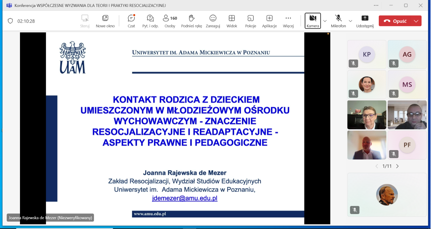The width and height of the screenshot is (444, 229).
Task: Toggle the Kamera on
Action: coord(313,21)
